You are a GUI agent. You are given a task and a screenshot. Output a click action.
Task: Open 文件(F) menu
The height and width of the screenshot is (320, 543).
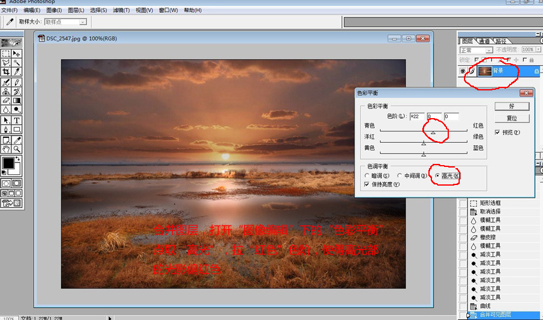pyautogui.click(x=9, y=10)
